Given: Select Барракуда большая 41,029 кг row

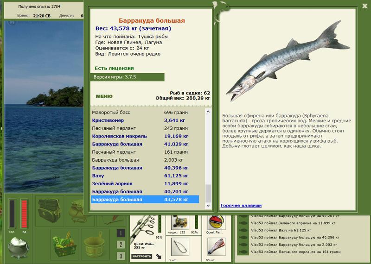Looking at the screenshot, I should point(145,144).
